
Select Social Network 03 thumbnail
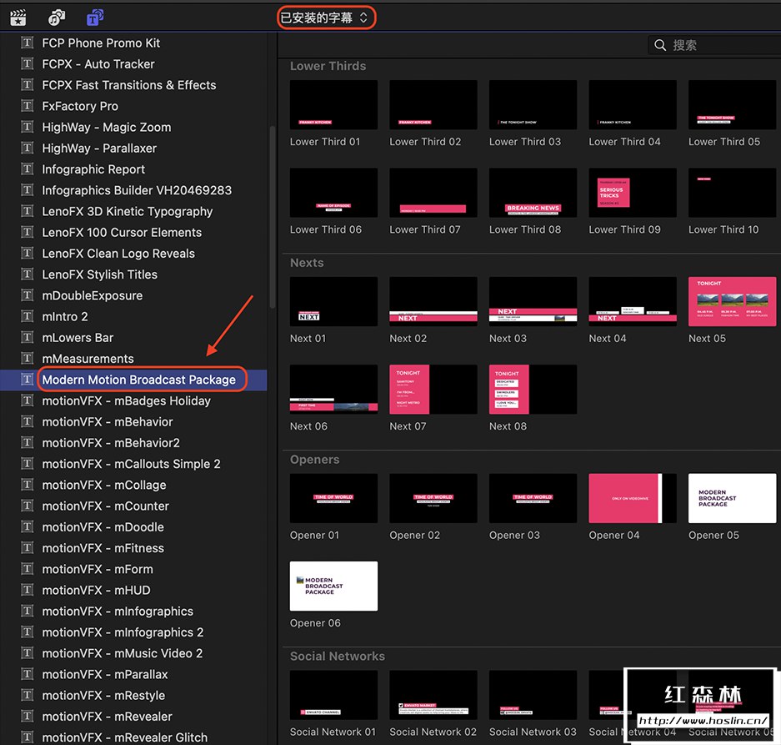[533, 695]
